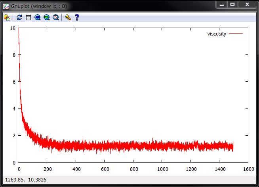Minimize the Gnuplot window
259x187 pixels.
[x=222, y=5]
